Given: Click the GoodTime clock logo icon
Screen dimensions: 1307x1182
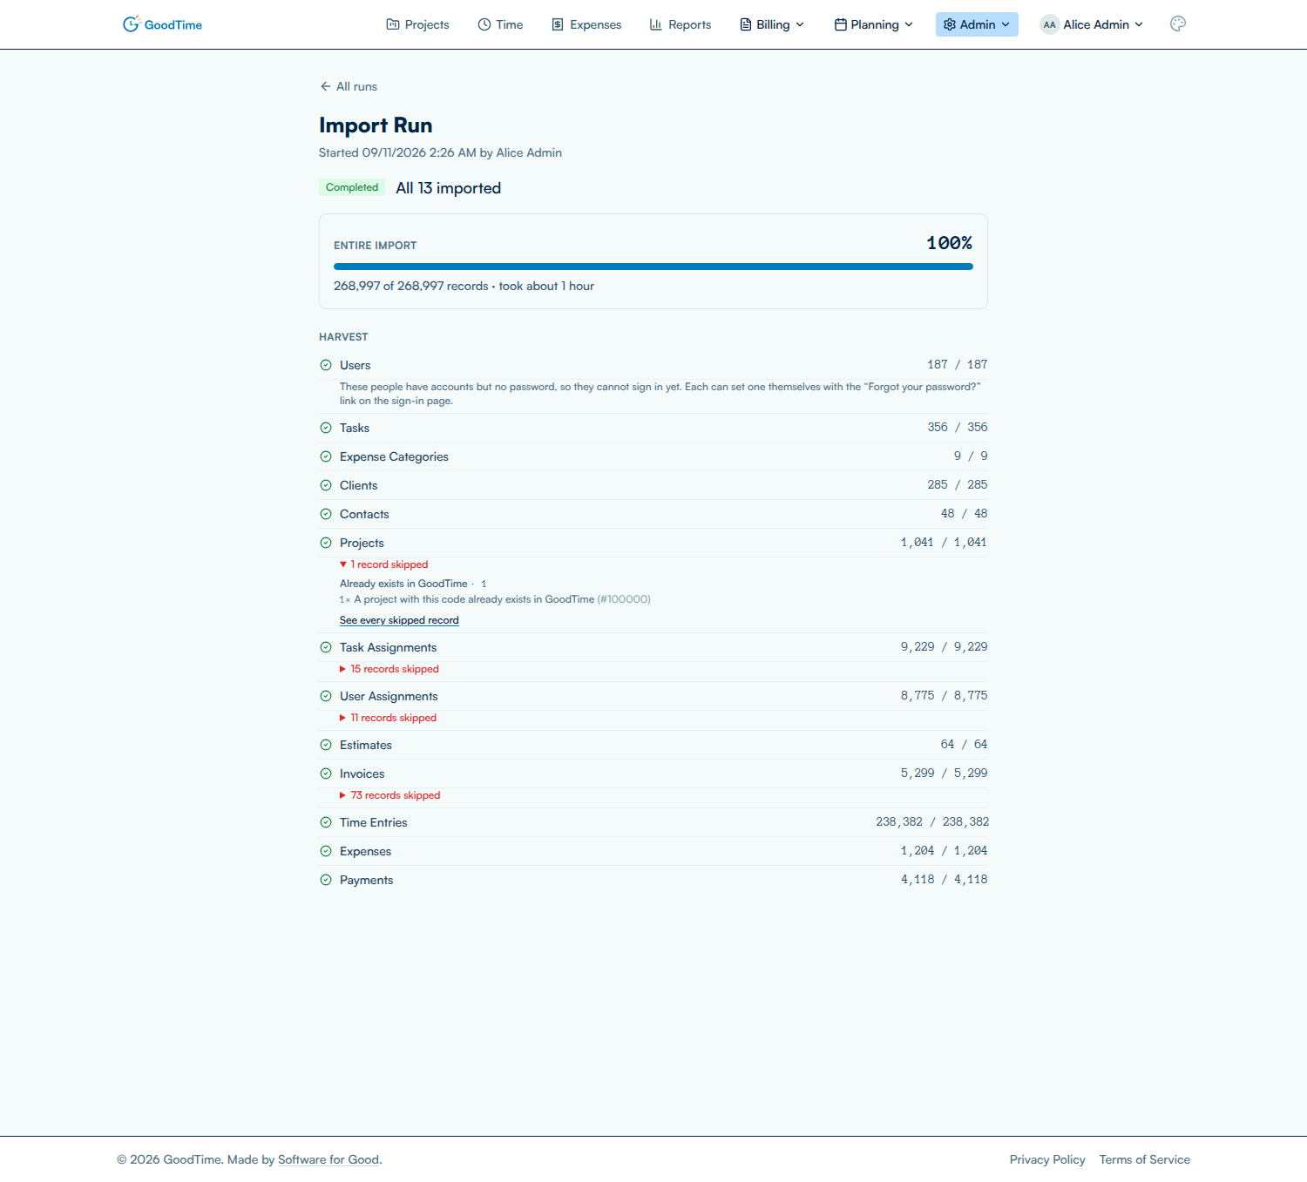Looking at the screenshot, I should coord(131,24).
